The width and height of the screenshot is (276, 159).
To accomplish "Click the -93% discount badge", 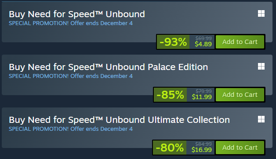I will coord(173,42).
